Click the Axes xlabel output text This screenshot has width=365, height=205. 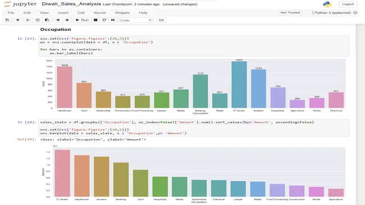point(93,139)
